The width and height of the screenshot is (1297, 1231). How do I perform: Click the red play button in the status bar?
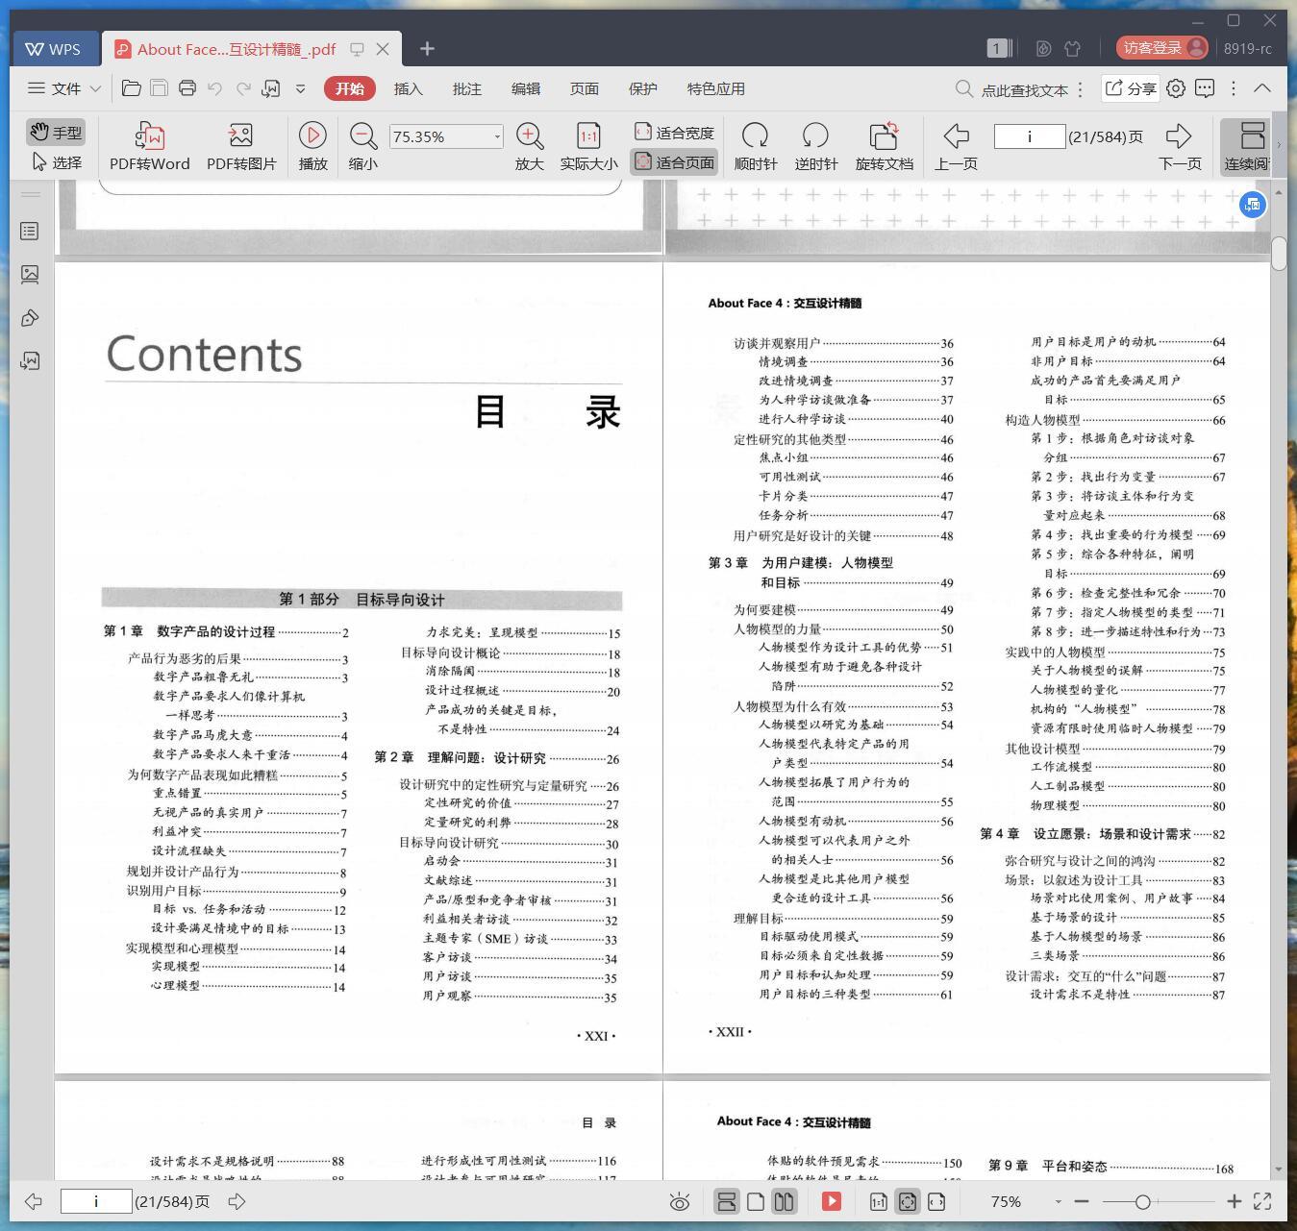point(832,1201)
